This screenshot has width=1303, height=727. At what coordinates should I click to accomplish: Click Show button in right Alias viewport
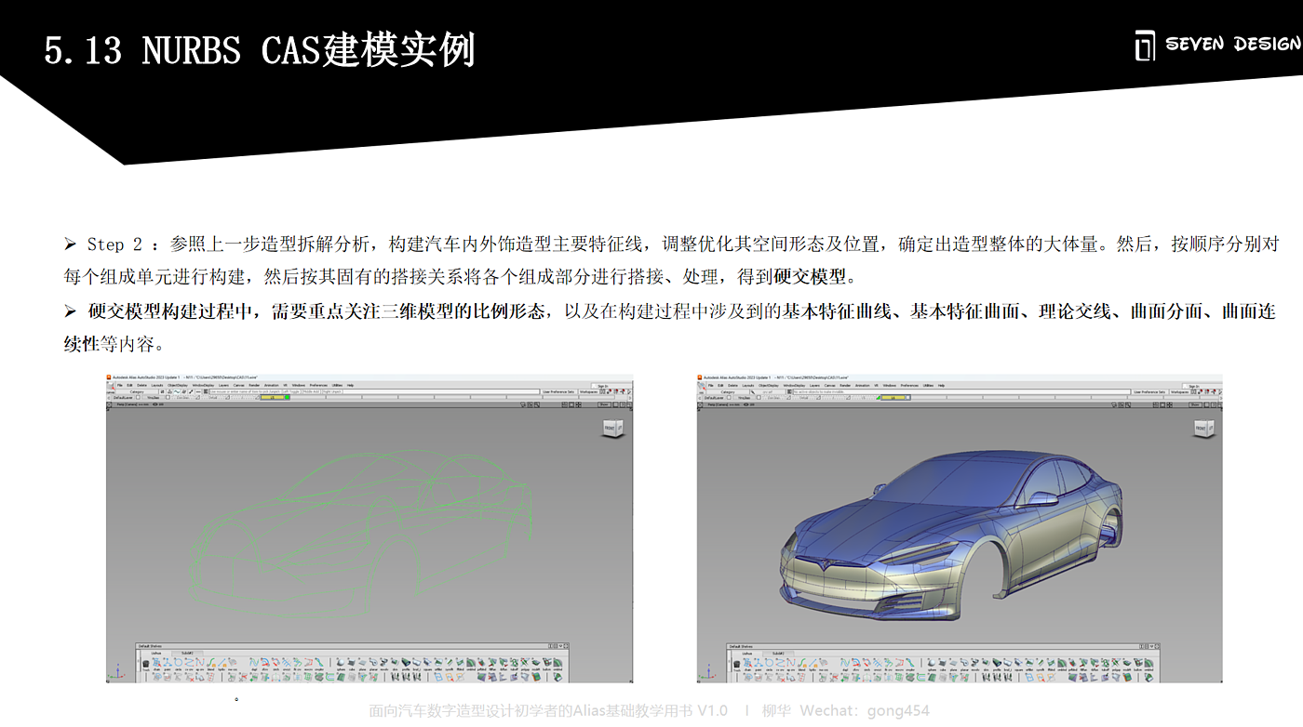point(1194,404)
